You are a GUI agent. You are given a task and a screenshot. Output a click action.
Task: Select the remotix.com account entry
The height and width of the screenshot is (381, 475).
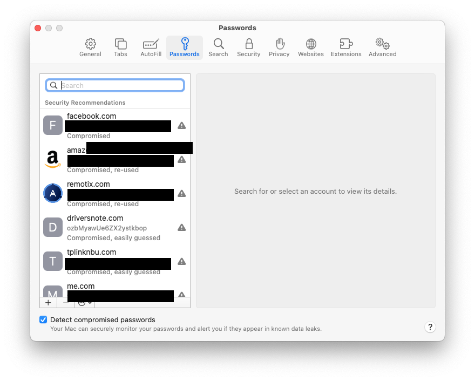114,193
